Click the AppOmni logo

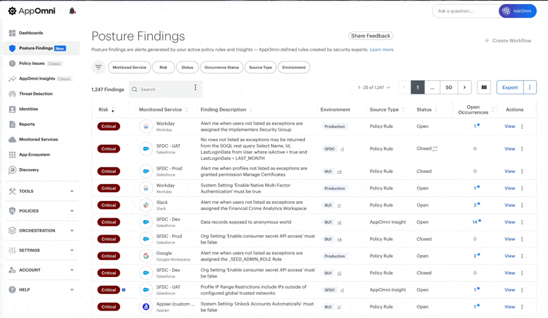pos(32,11)
